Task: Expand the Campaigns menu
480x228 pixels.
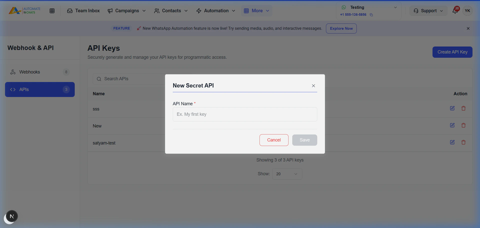Action: point(126,11)
